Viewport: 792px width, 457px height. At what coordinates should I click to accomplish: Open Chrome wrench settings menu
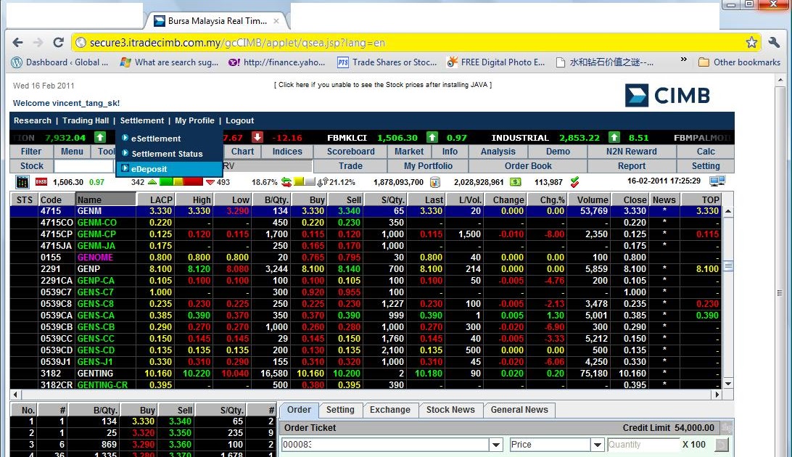coord(774,42)
